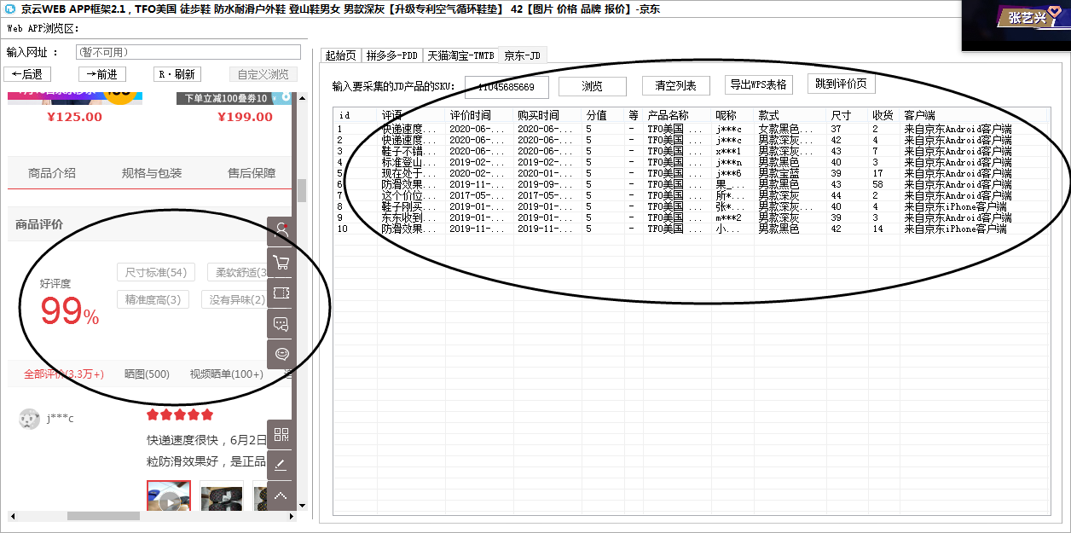Click the 自定义浏览 button
The image size is (1071, 533).
tap(263, 74)
